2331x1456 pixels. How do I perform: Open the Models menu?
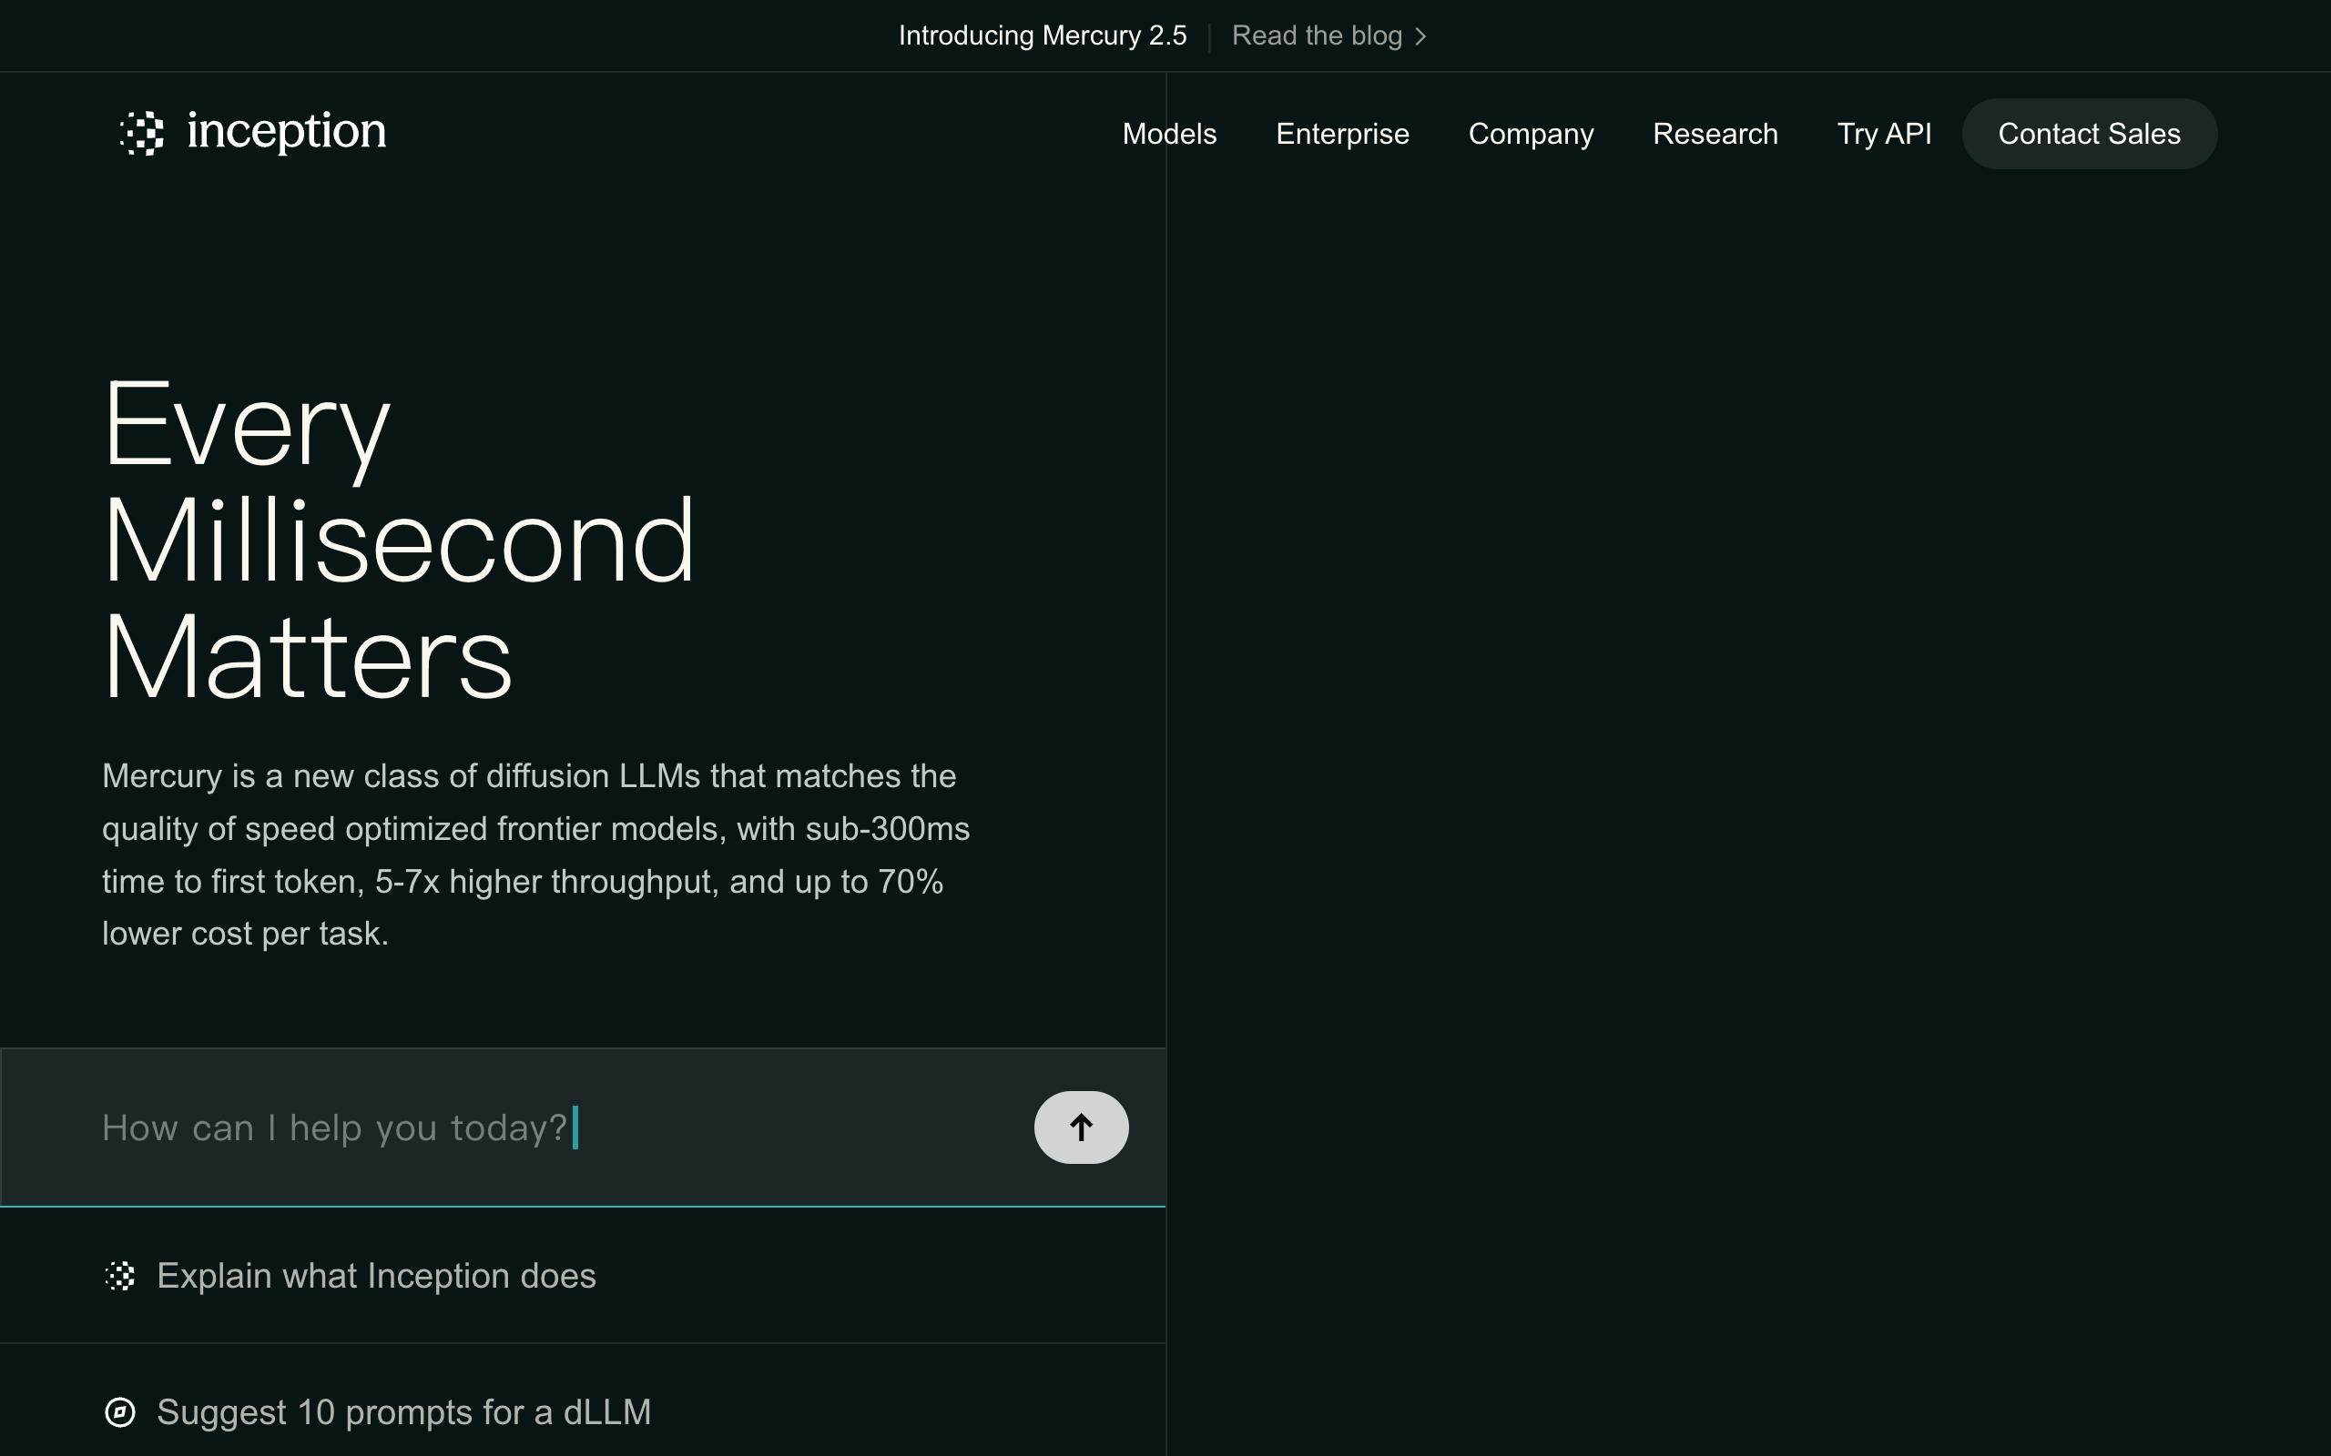pos(1169,134)
